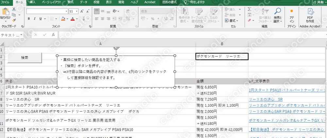Apply the yellow-orange fill color swatch
Viewport: 327px width, 138px height.
point(63,19)
